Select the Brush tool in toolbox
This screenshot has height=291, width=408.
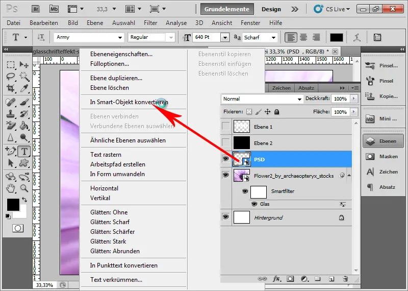click(x=24, y=102)
